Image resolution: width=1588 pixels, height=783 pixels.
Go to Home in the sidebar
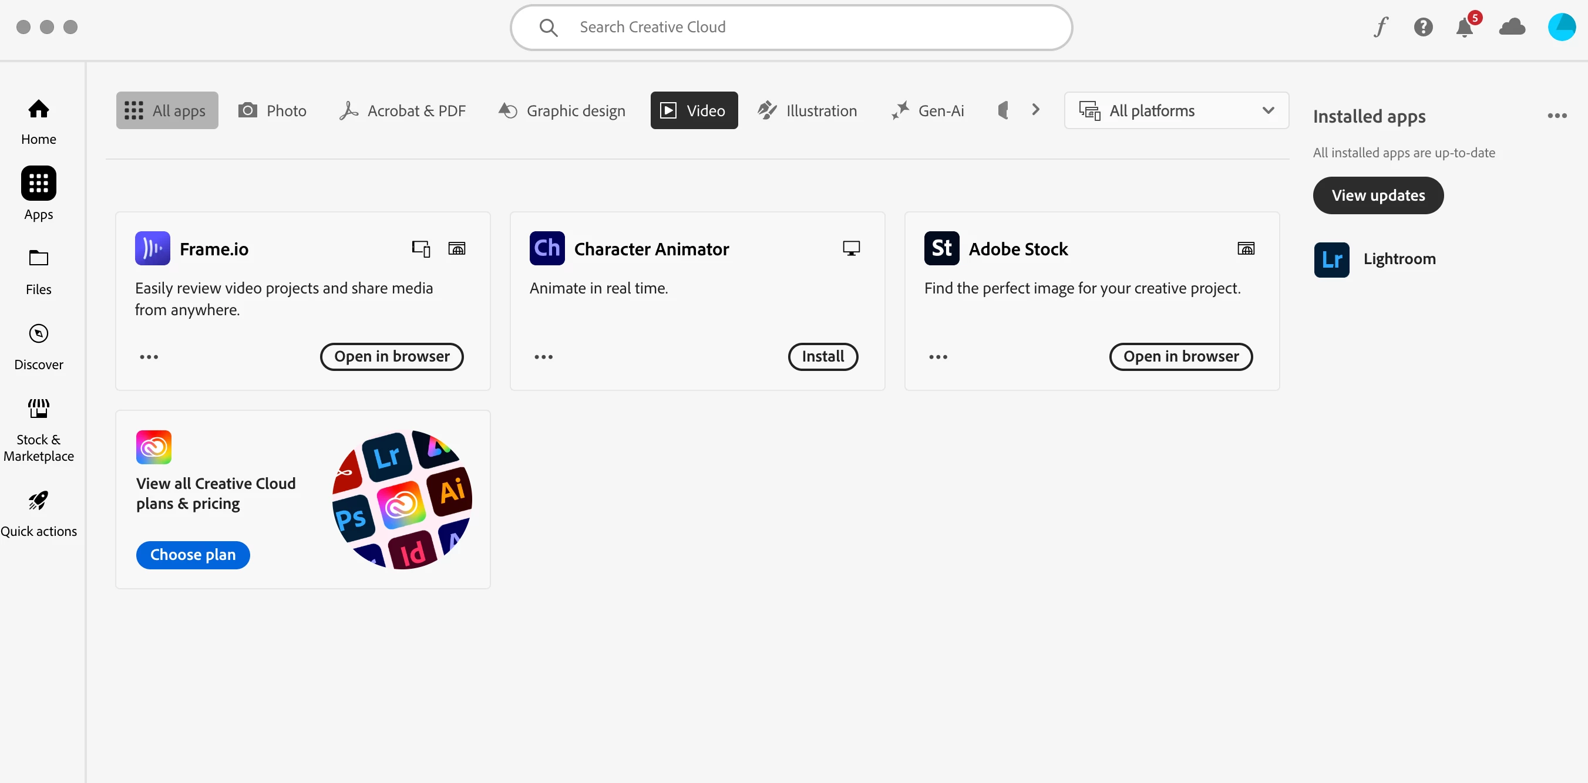click(38, 122)
